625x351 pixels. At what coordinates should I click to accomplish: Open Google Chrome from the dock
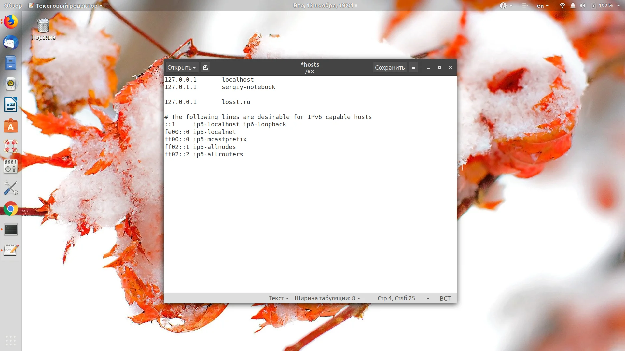click(11, 209)
